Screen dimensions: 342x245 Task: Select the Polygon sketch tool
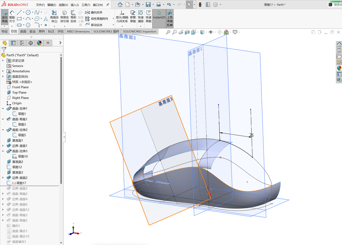tap(28, 25)
